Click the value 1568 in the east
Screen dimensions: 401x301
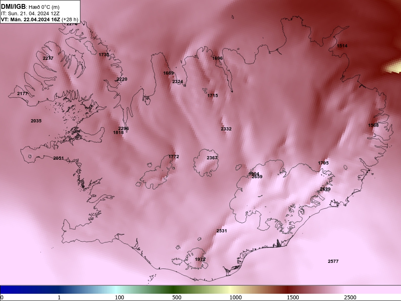[373, 125]
